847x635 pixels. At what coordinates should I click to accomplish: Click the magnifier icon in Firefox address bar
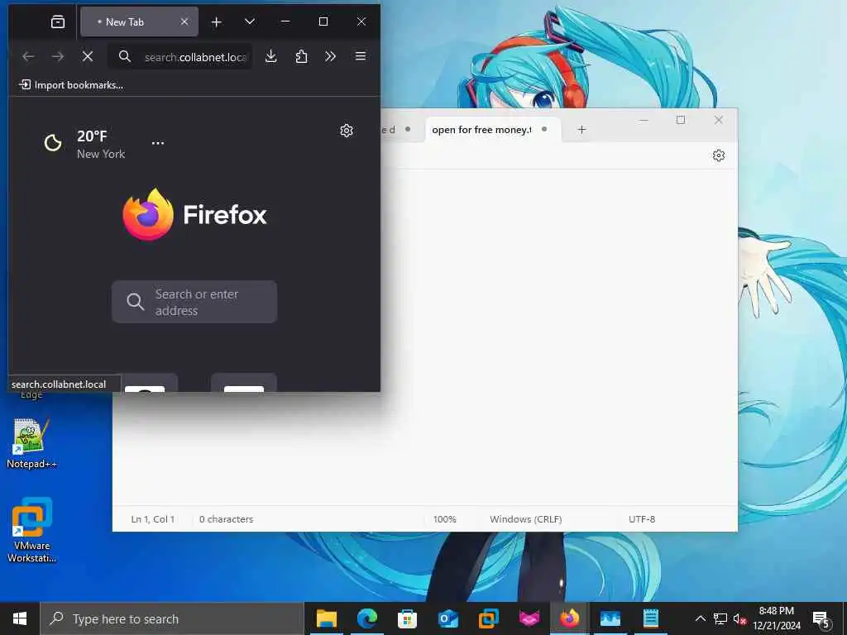click(x=125, y=56)
